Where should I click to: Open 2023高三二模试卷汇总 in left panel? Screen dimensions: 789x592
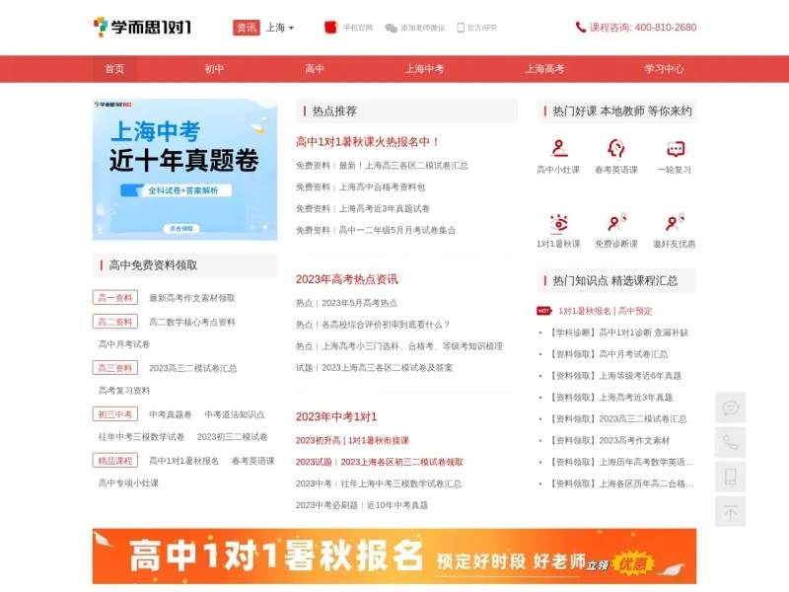(192, 368)
